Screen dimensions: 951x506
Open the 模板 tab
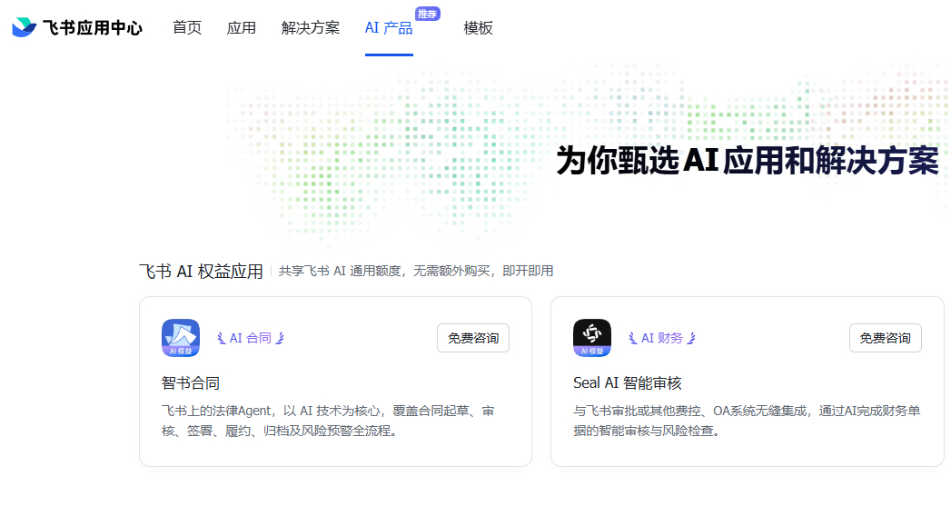click(478, 28)
